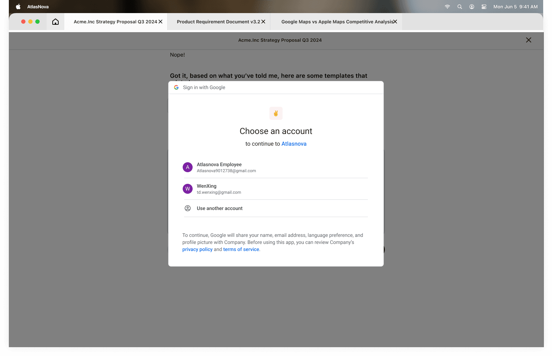Click the Google logo in sign-in header

(x=176, y=87)
